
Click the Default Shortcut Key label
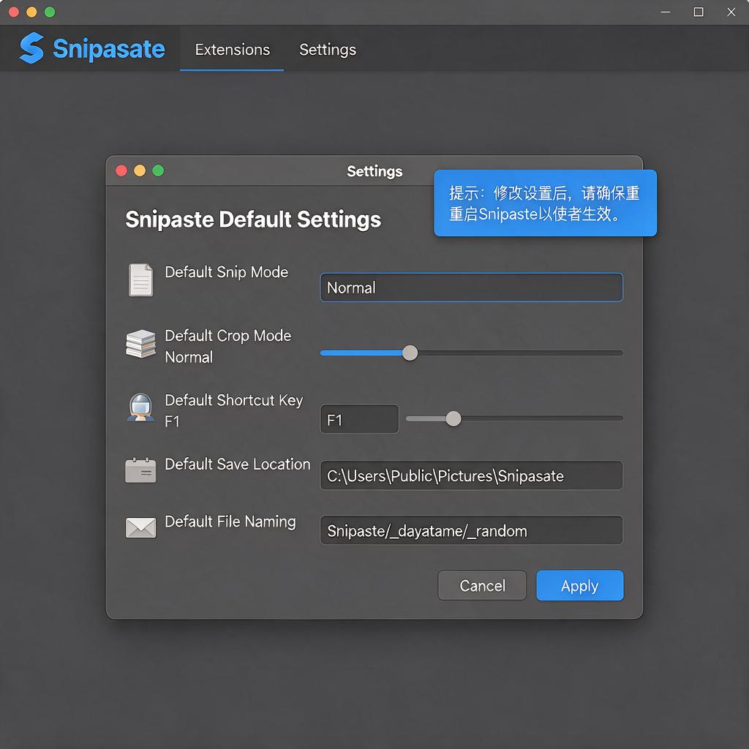tap(234, 400)
